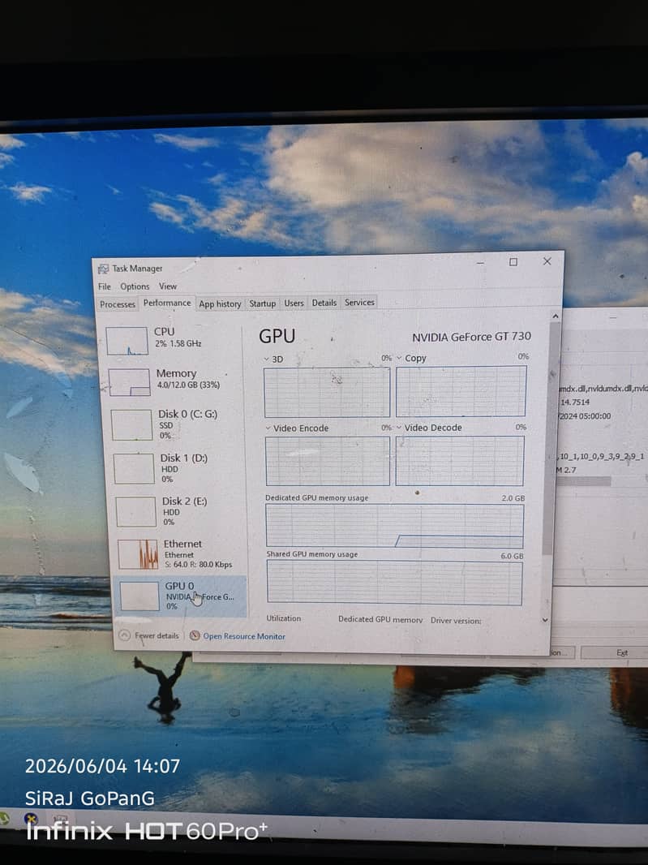This screenshot has height=865, width=648.
Task: Click the vertical scrollbar thumb in GPU pane
Action: [551, 438]
